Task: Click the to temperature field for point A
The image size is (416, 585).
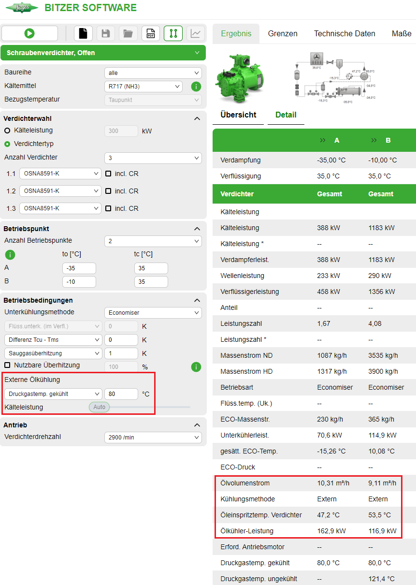Action: click(79, 268)
